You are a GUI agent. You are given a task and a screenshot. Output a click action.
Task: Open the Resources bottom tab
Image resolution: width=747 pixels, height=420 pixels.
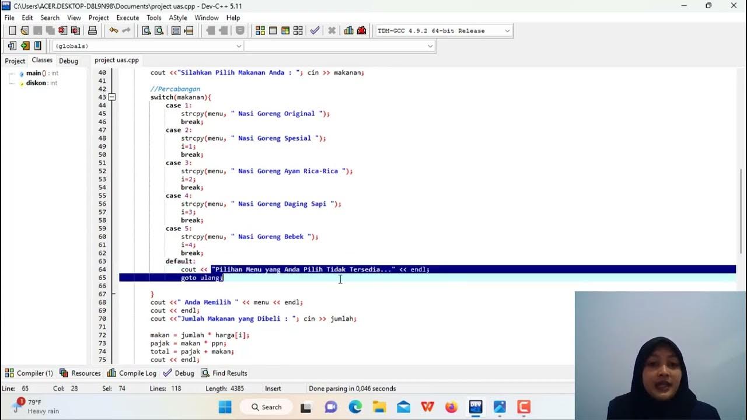pyautogui.click(x=80, y=373)
